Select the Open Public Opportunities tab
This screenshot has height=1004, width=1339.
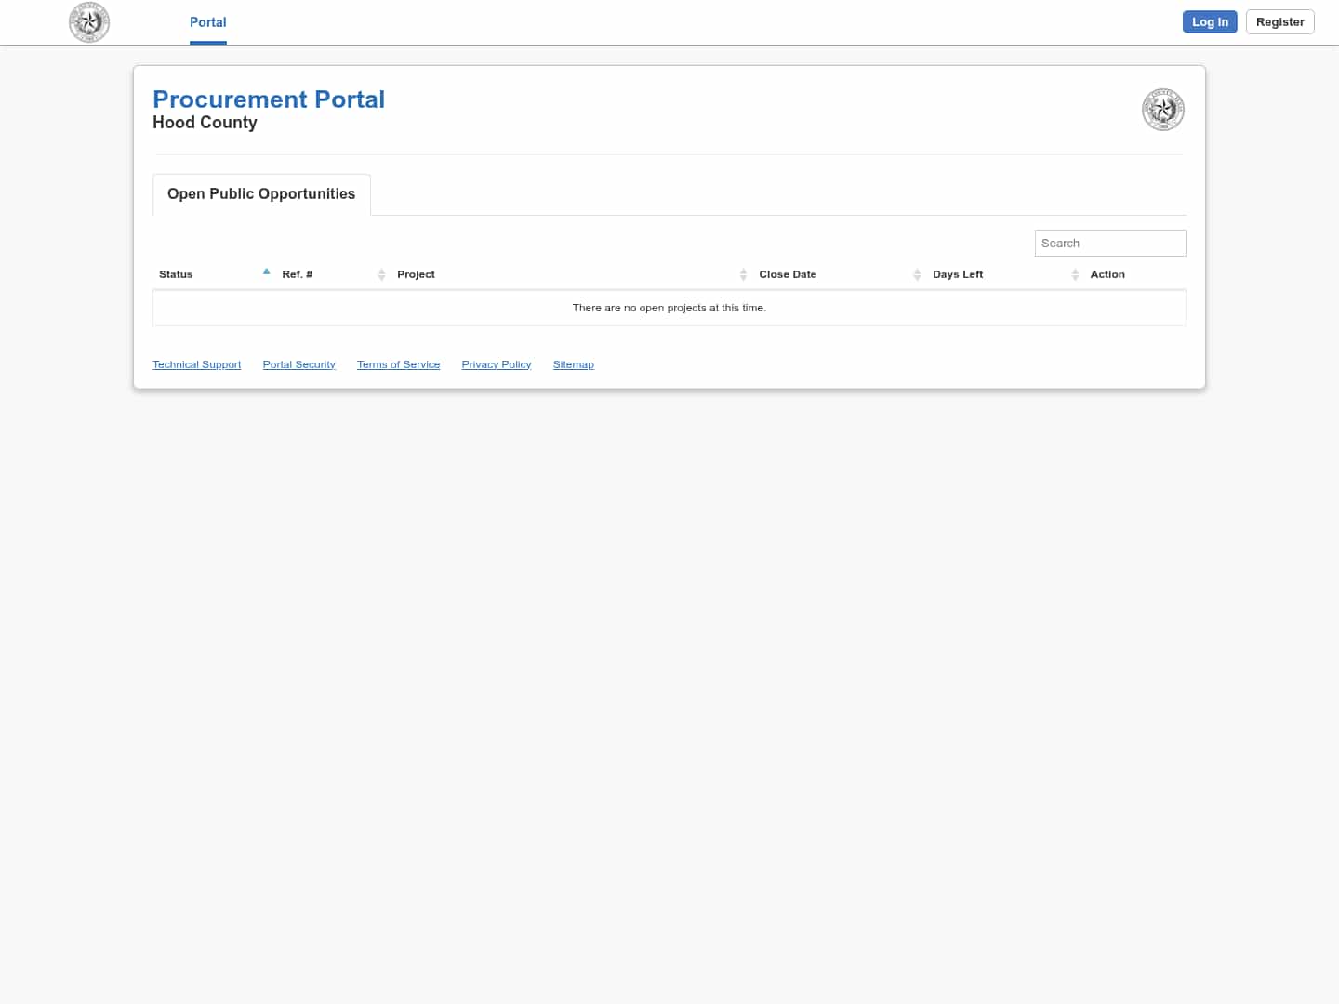[261, 193]
